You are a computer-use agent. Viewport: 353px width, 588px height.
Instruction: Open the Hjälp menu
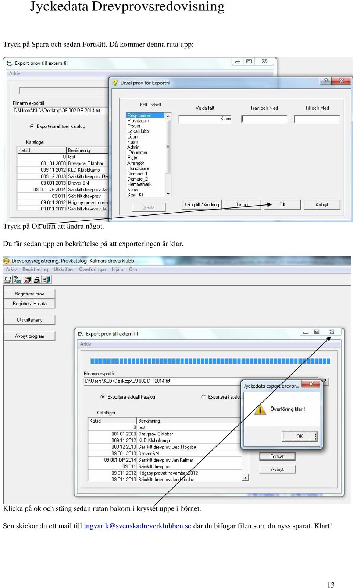pyautogui.click(x=118, y=269)
